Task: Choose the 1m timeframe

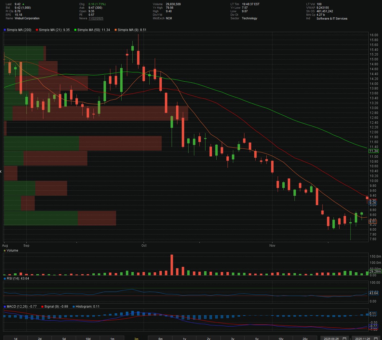Action: [112, 338]
